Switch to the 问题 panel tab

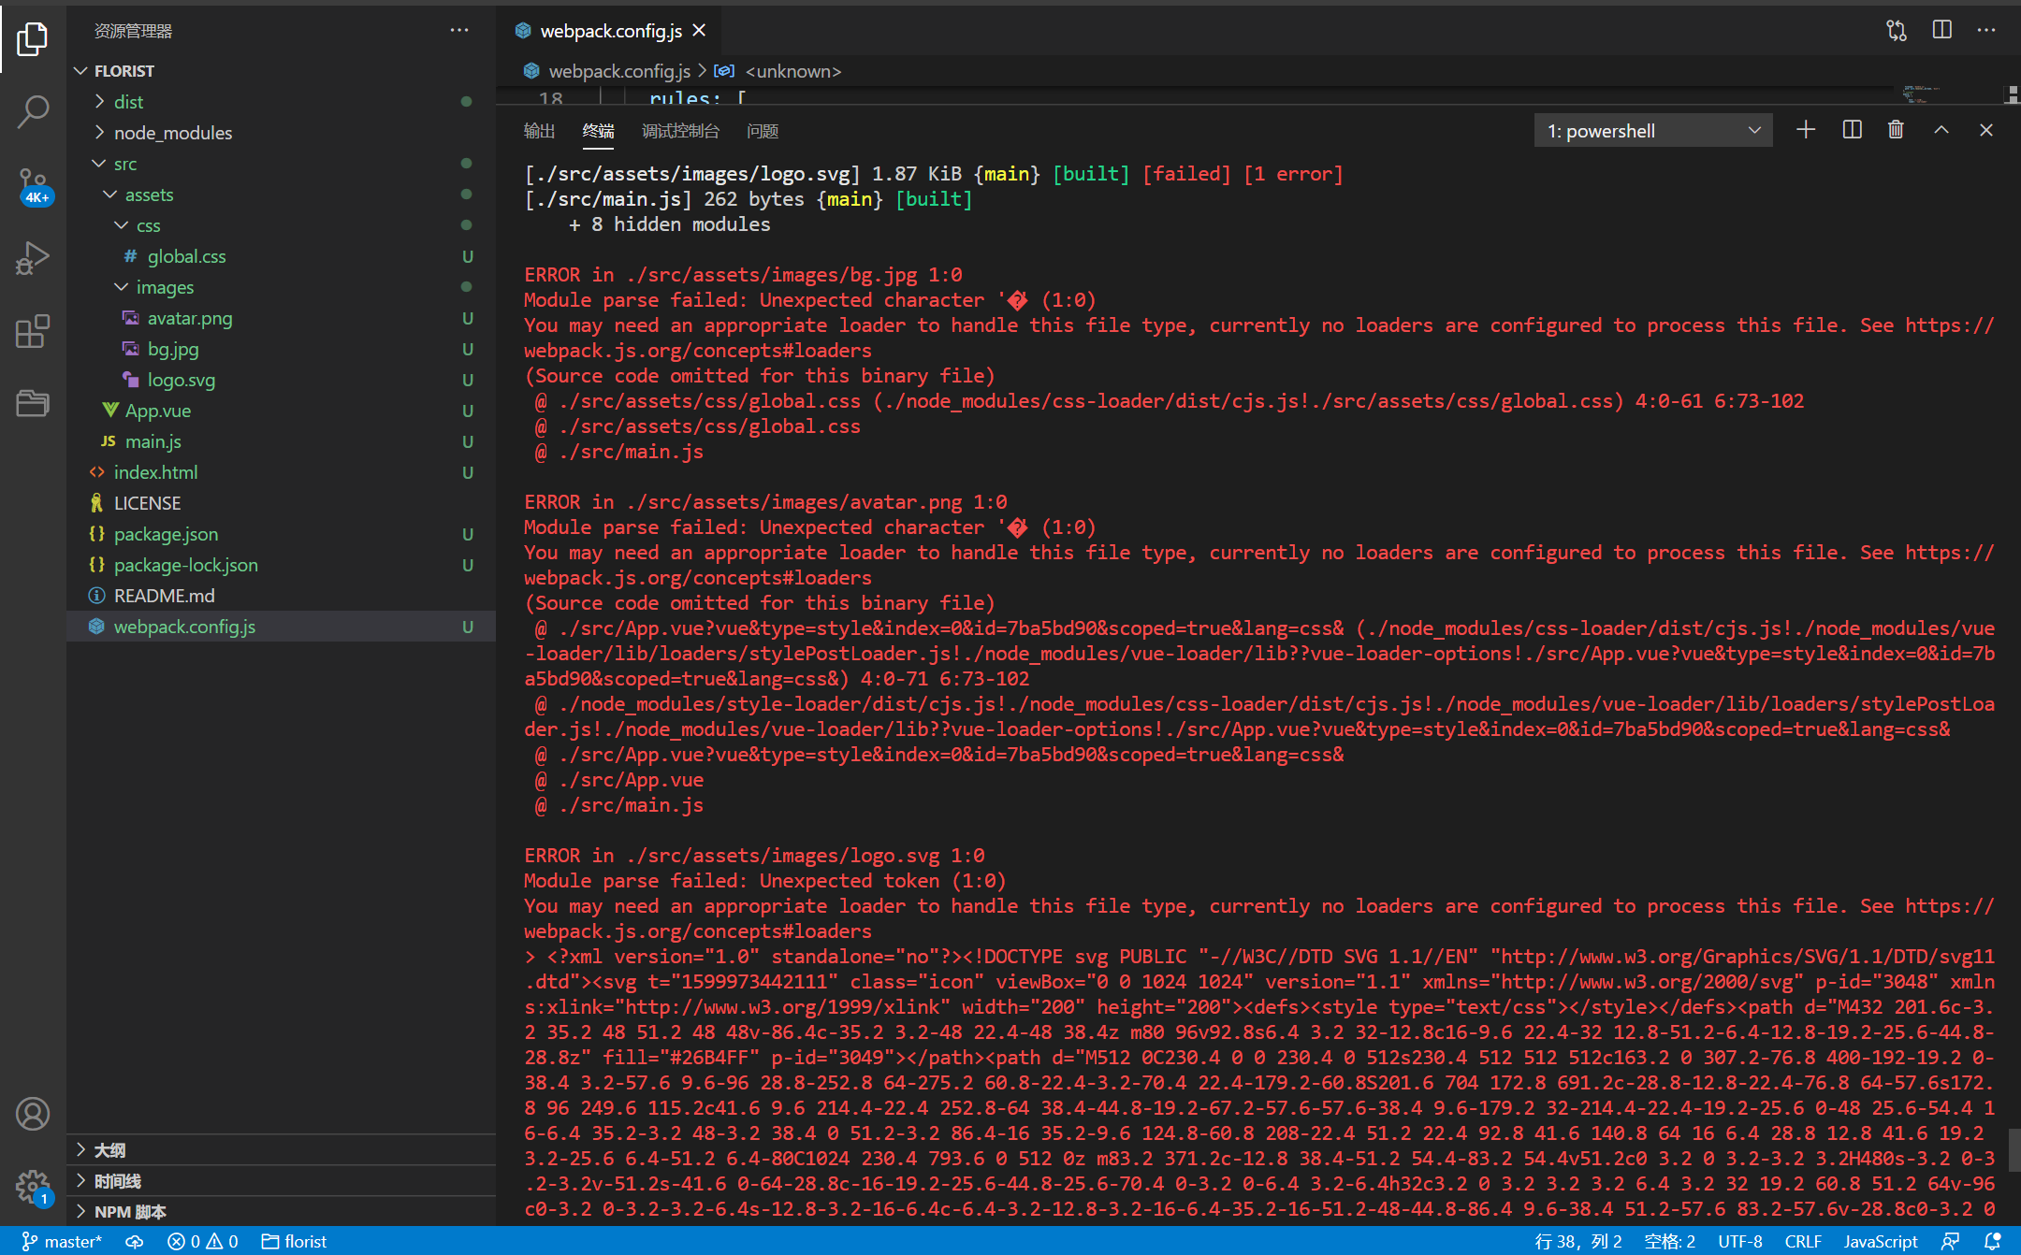[763, 131]
